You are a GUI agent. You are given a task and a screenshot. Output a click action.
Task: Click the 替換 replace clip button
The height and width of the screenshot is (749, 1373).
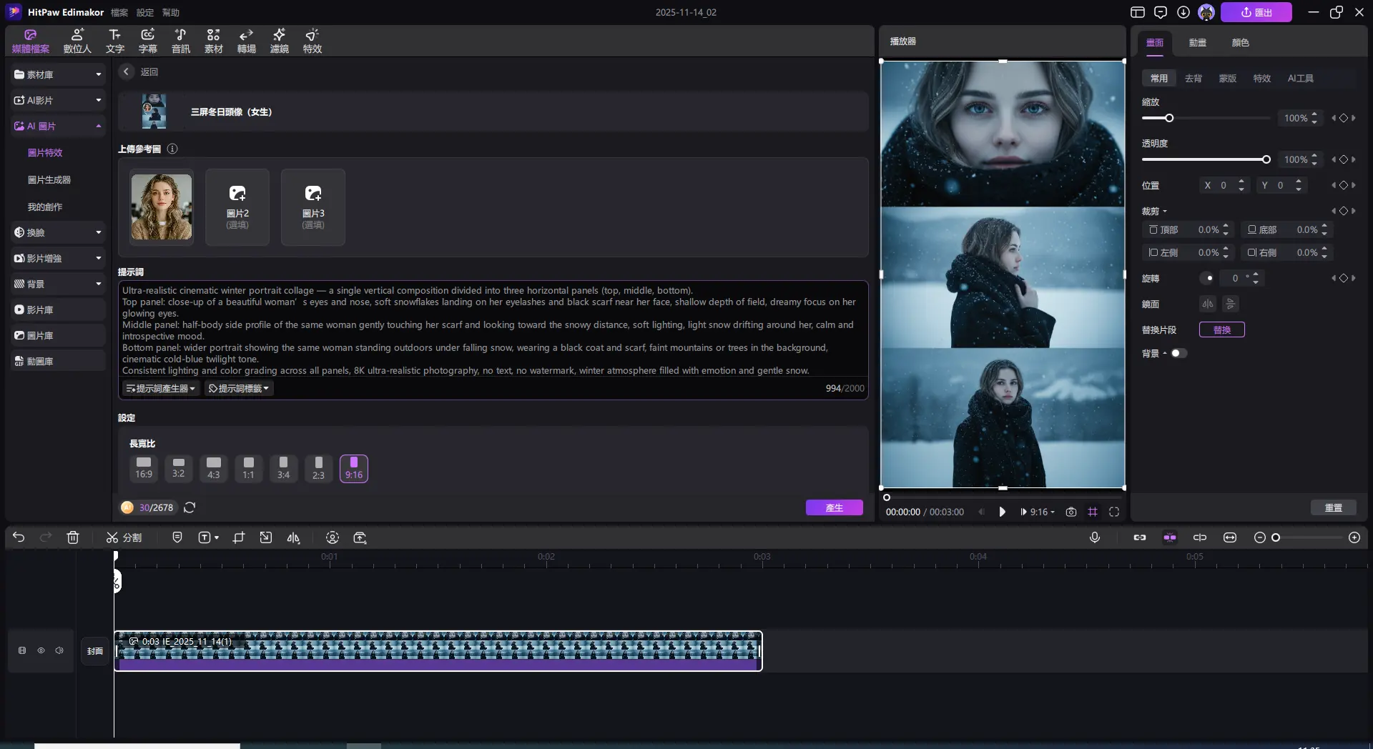click(1221, 329)
